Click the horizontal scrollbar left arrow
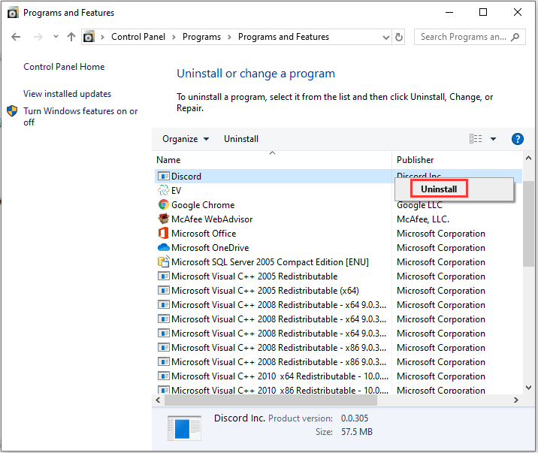538x453 pixels. (x=158, y=400)
